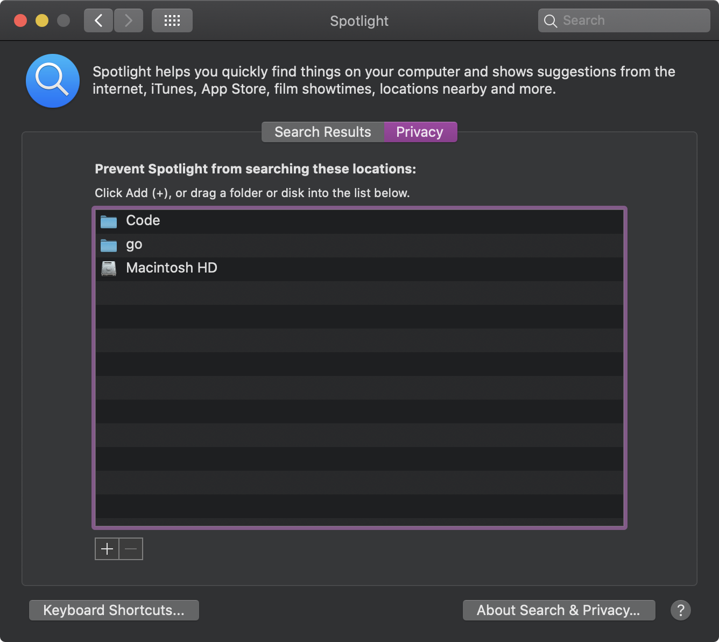Click the blue Spotlight magnifier icon
This screenshot has height=642, width=719.
click(53, 81)
